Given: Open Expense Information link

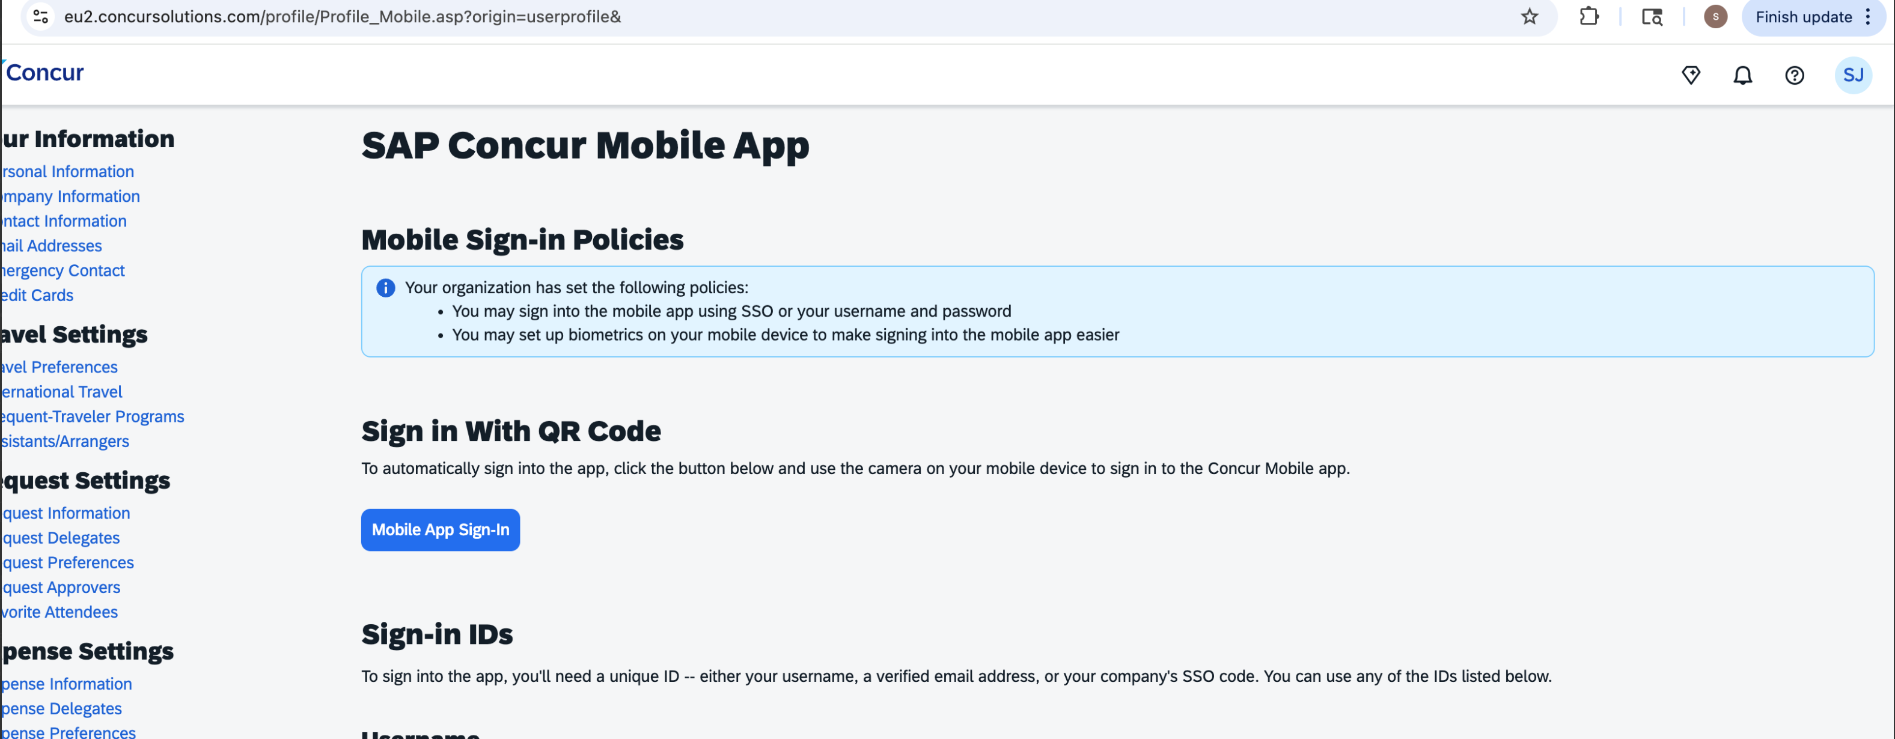Looking at the screenshot, I should coord(67,684).
